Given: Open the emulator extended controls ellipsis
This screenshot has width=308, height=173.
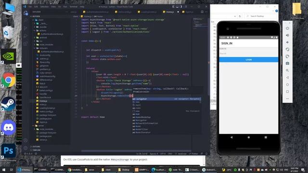Looking at the screenshot, I should 287,99.
